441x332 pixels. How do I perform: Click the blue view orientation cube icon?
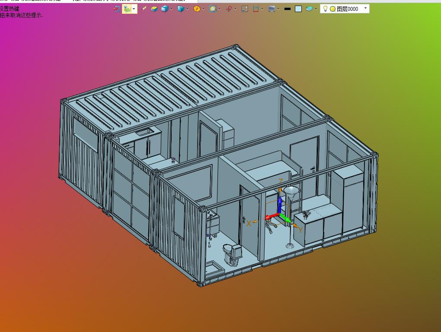(x=181, y=9)
